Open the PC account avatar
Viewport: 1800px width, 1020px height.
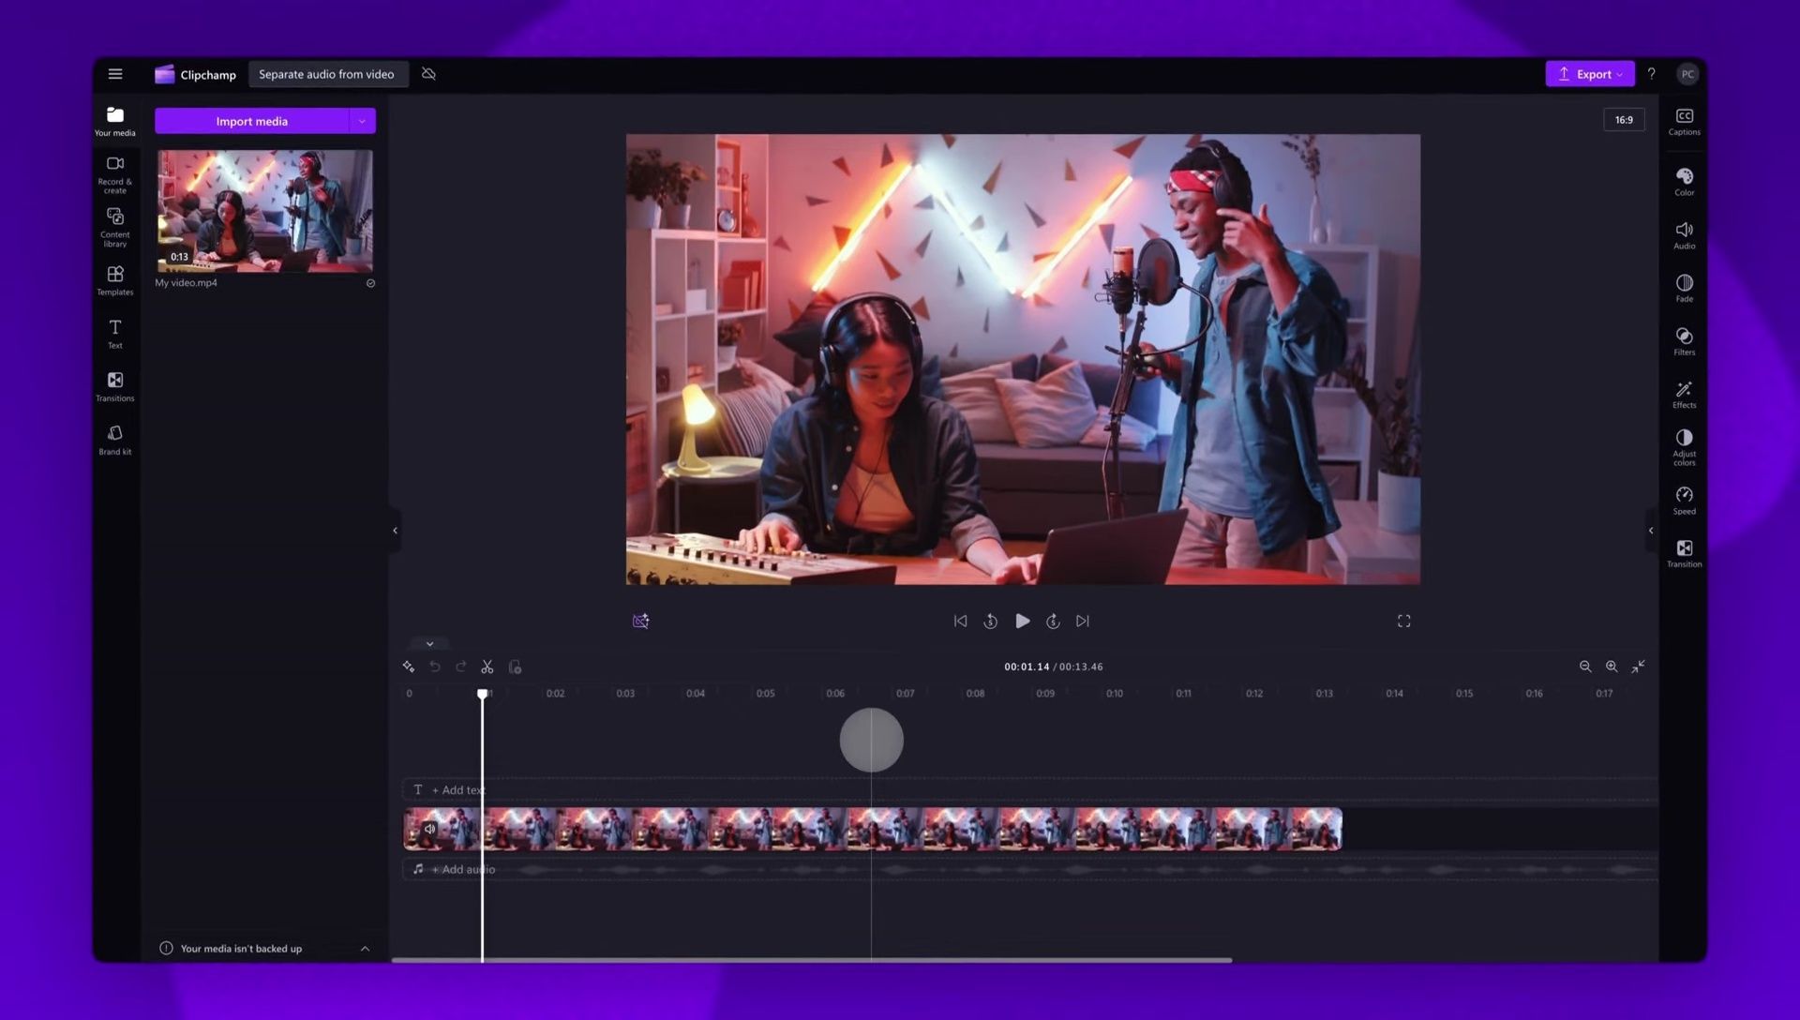click(x=1687, y=74)
